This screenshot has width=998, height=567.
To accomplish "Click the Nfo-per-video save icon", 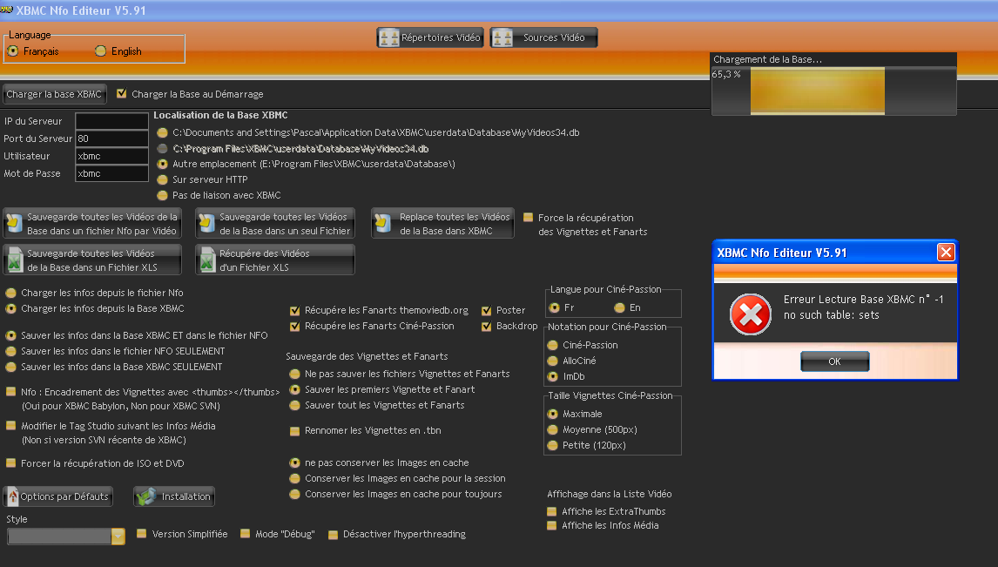I will (x=14, y=223).
